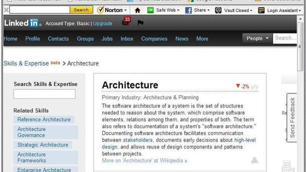Click the Send Feedback side tab

click(292, 118)
